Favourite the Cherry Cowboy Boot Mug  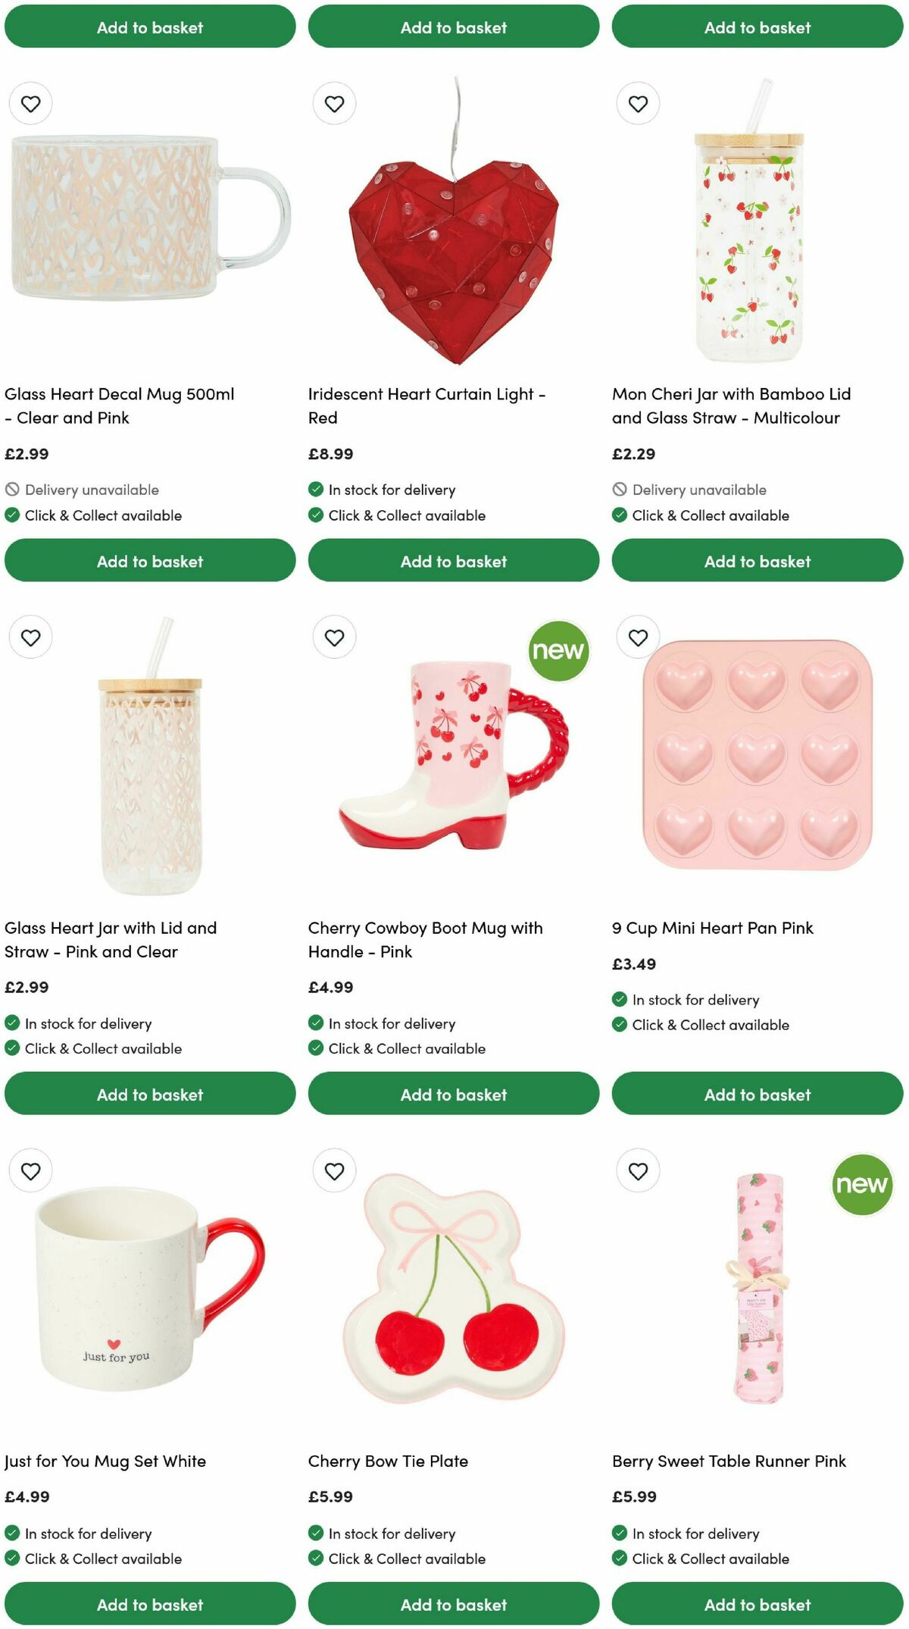334,638
